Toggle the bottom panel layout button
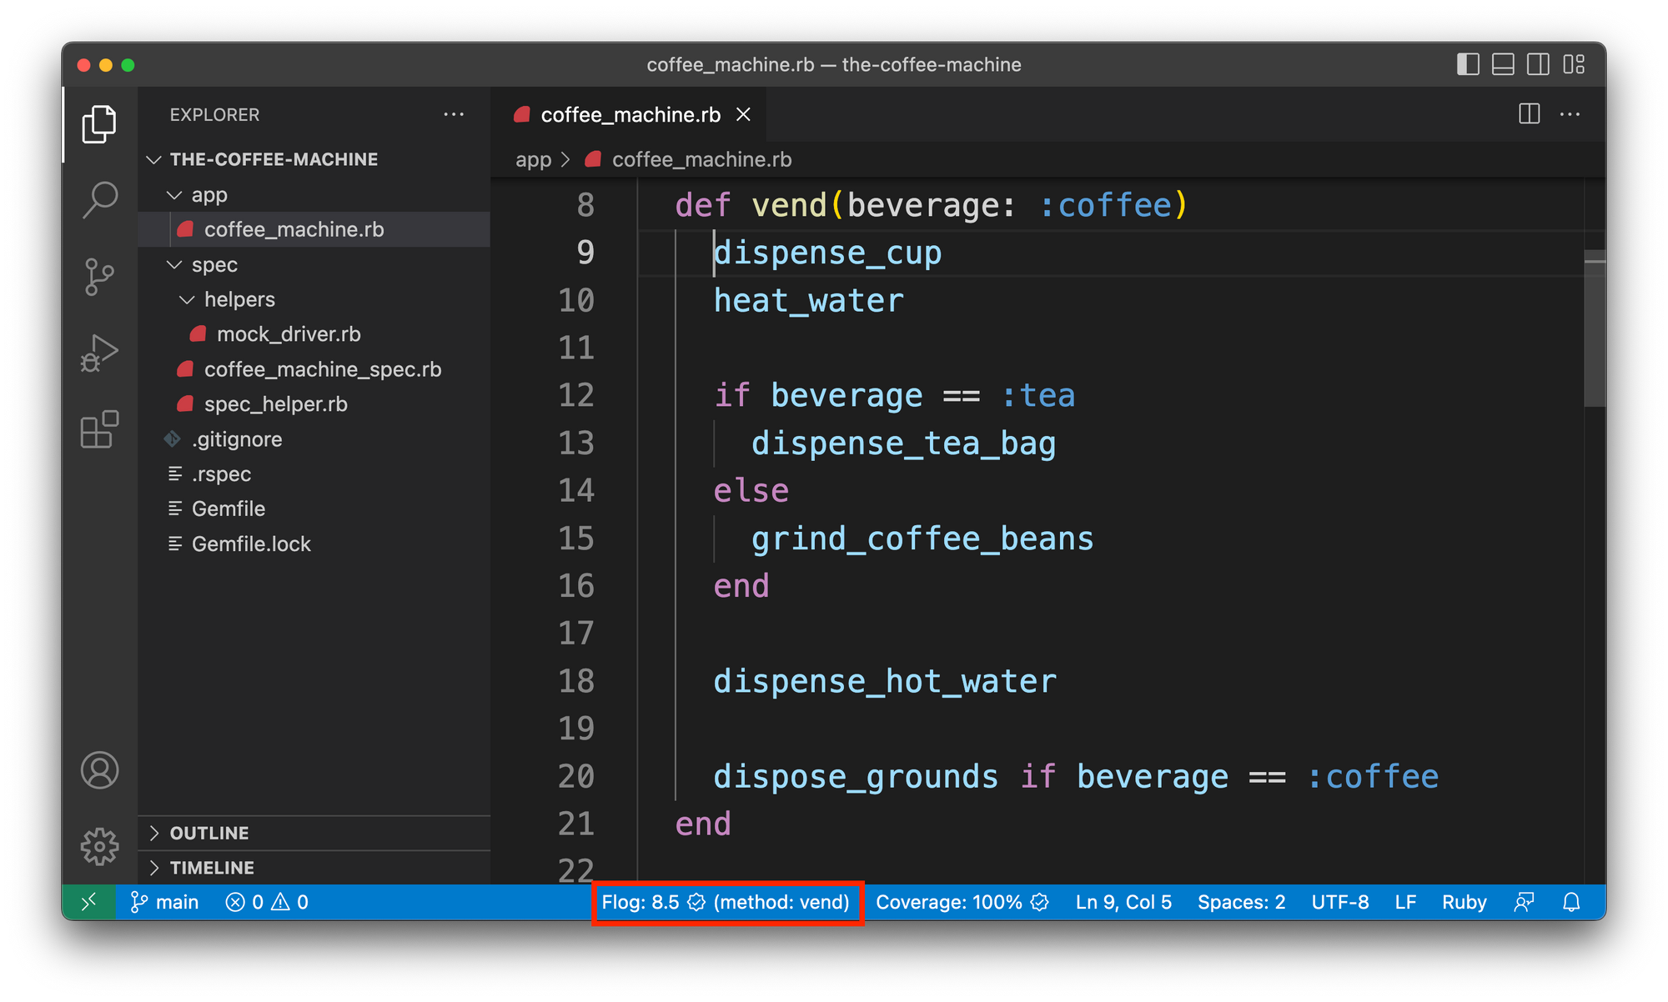The image size is (1668, 1002). pos(1503,64)
